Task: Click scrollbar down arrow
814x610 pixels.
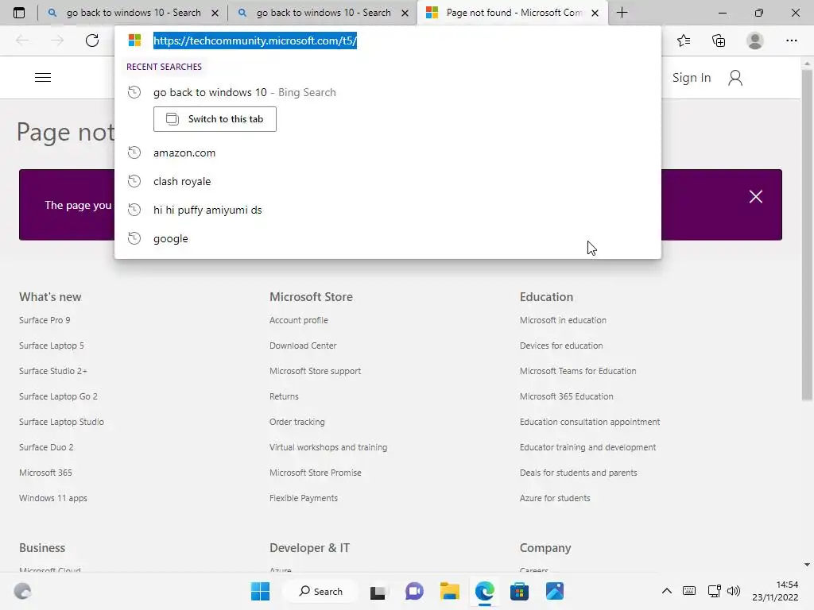Action: (x=807, y=565)
